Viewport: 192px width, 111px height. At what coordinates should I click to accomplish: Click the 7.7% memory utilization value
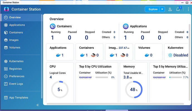186,77
